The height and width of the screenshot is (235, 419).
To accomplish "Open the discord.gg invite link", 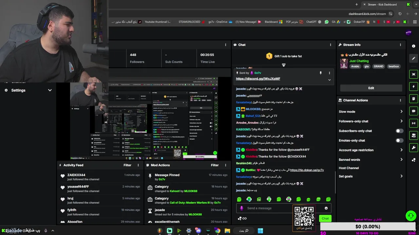I will click(x=258, y=79).
